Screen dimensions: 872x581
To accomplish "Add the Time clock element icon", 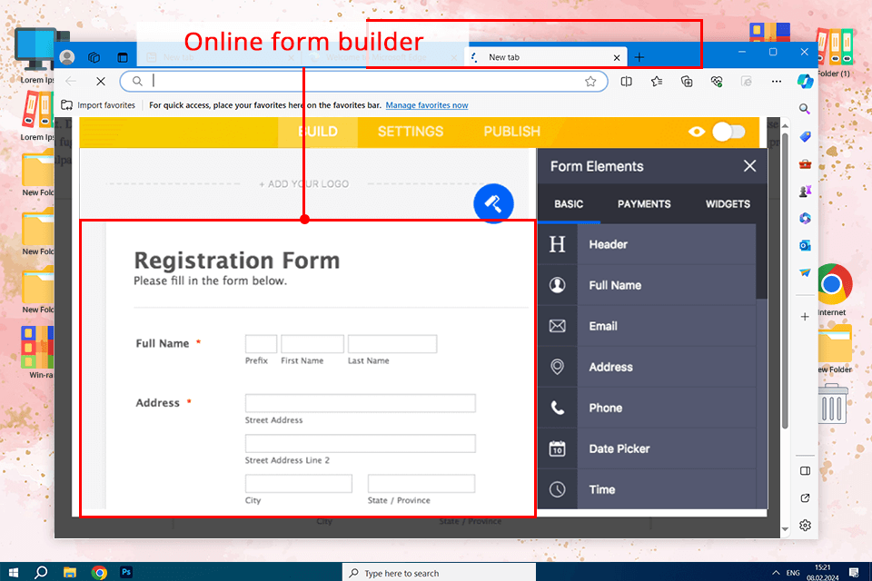I will point(557,489).
